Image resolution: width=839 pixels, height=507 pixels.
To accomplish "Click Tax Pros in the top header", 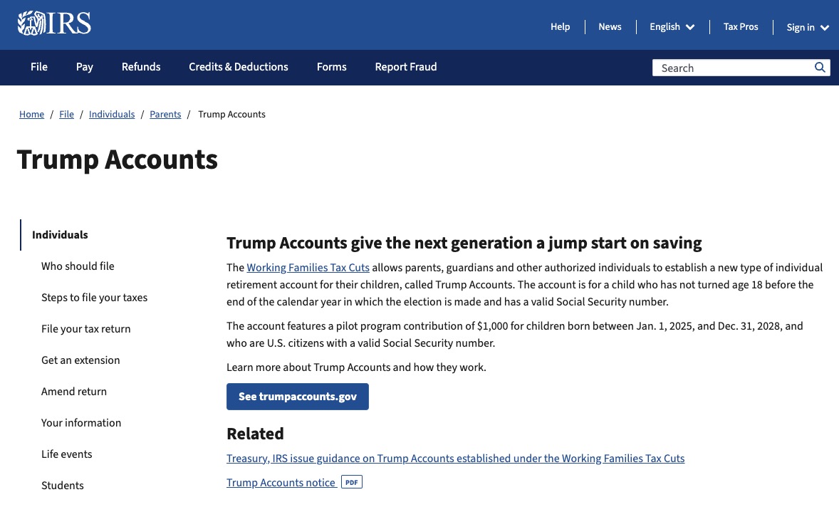I will point(741,27).
